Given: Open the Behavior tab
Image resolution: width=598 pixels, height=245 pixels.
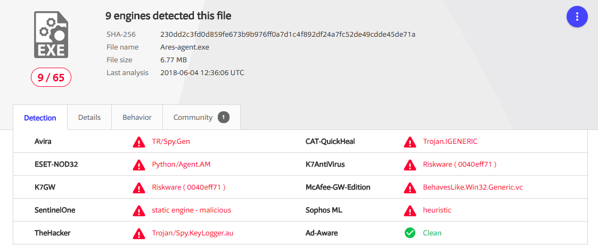Looking at the screenshot, I should [137, 118].
